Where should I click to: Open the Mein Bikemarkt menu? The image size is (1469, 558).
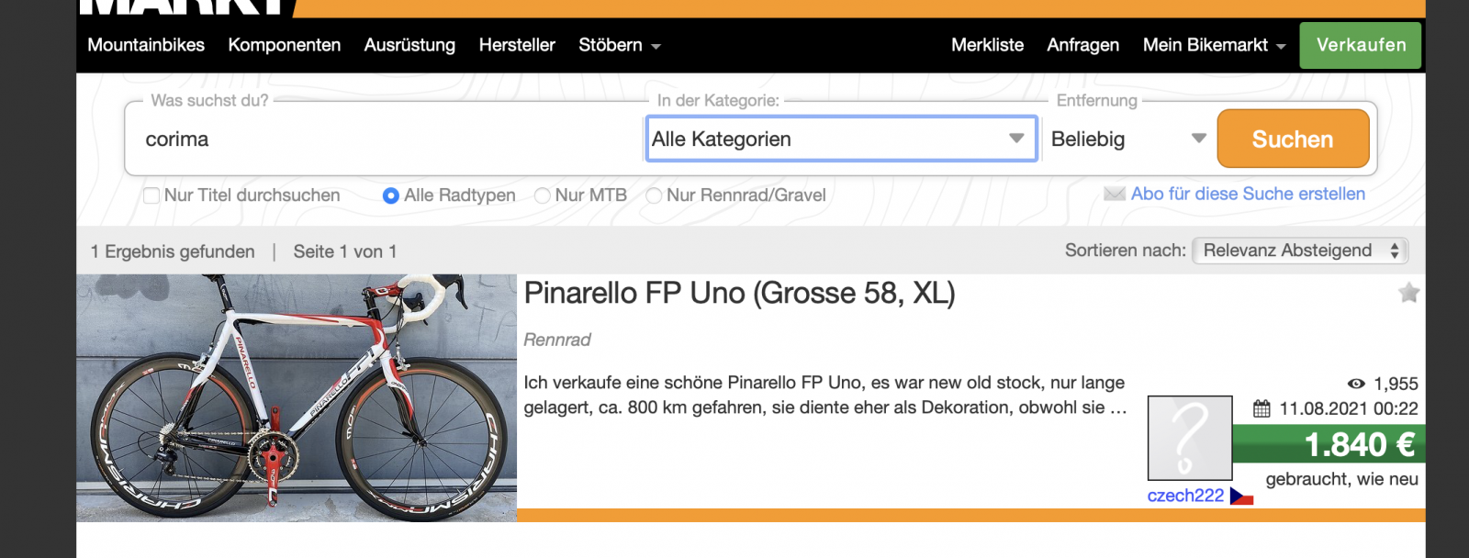(x=1213, y=45)
